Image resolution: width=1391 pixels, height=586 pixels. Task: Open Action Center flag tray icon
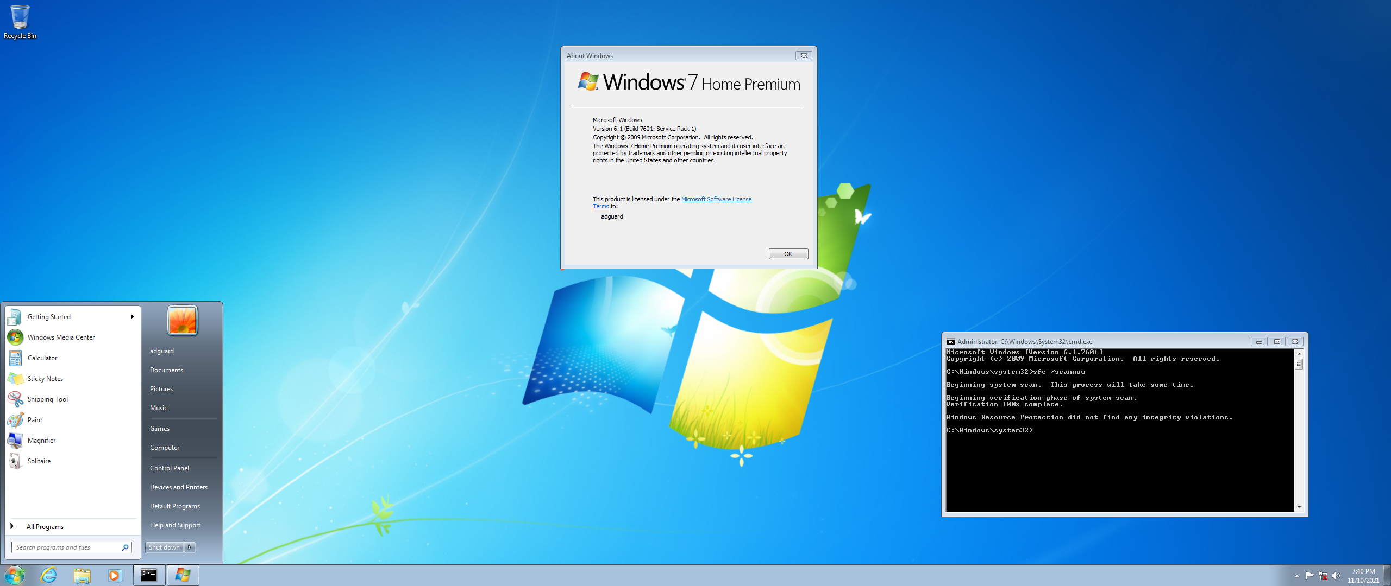coord(1309,576)
